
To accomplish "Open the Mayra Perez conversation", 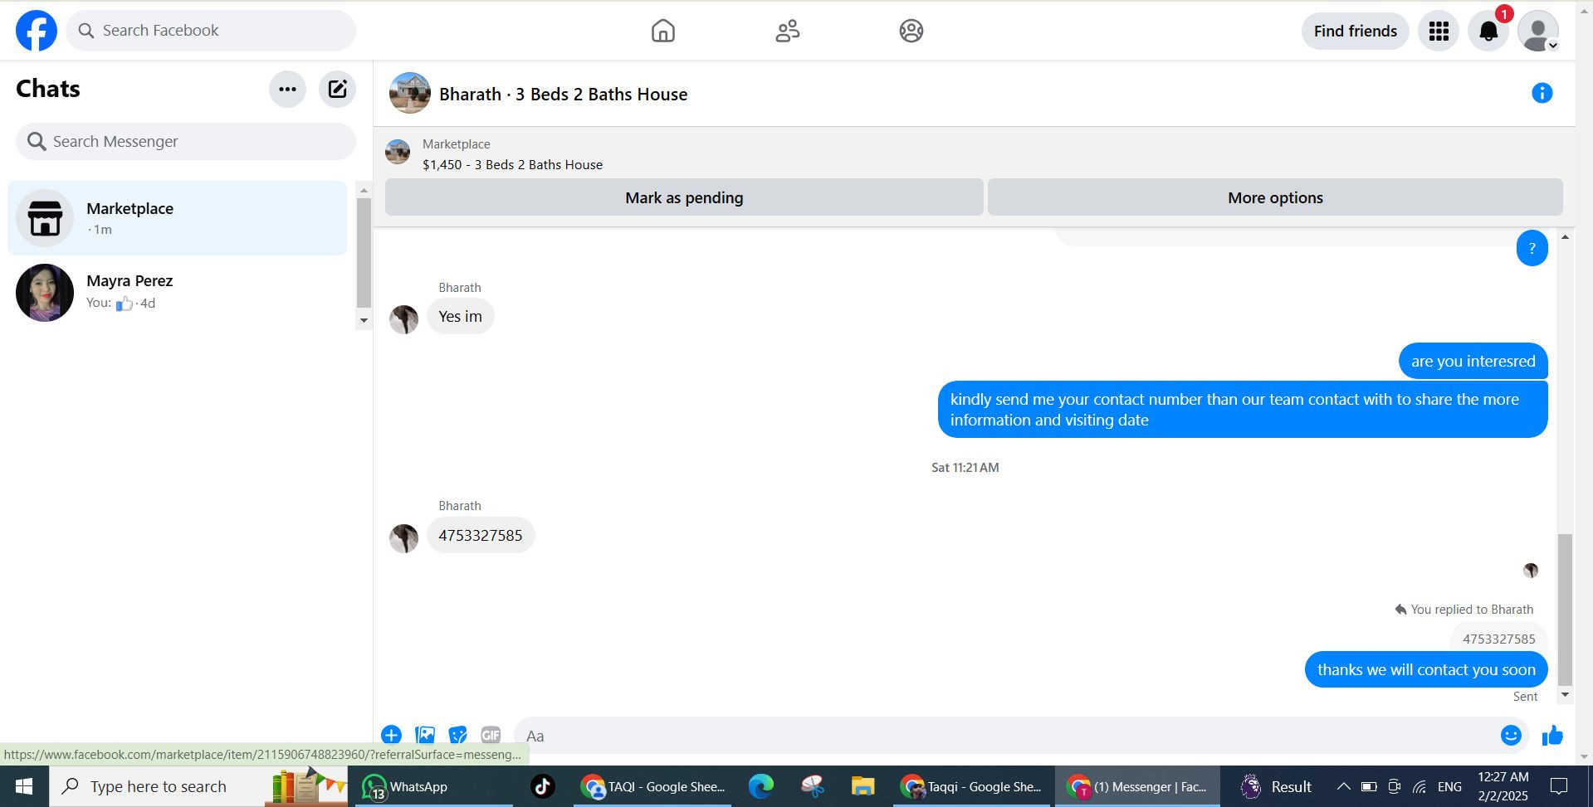I will click(x=177, y=292).
